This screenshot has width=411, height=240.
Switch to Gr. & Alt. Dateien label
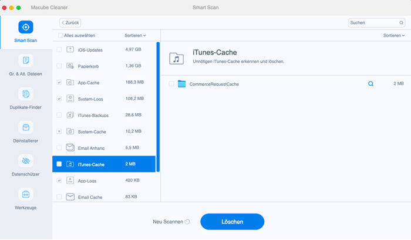coord(26,74)
